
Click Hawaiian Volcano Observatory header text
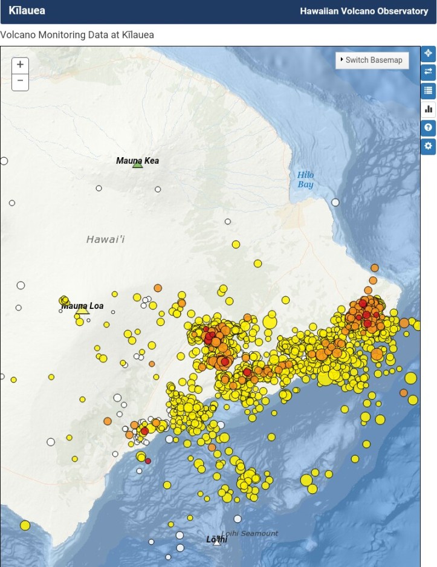[x=364, y=11]
